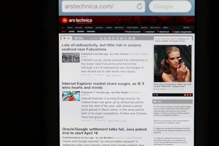Viewport: 219px width, 146px height.
Task: Click the first carousel control button
Action: tap(185, 95)
